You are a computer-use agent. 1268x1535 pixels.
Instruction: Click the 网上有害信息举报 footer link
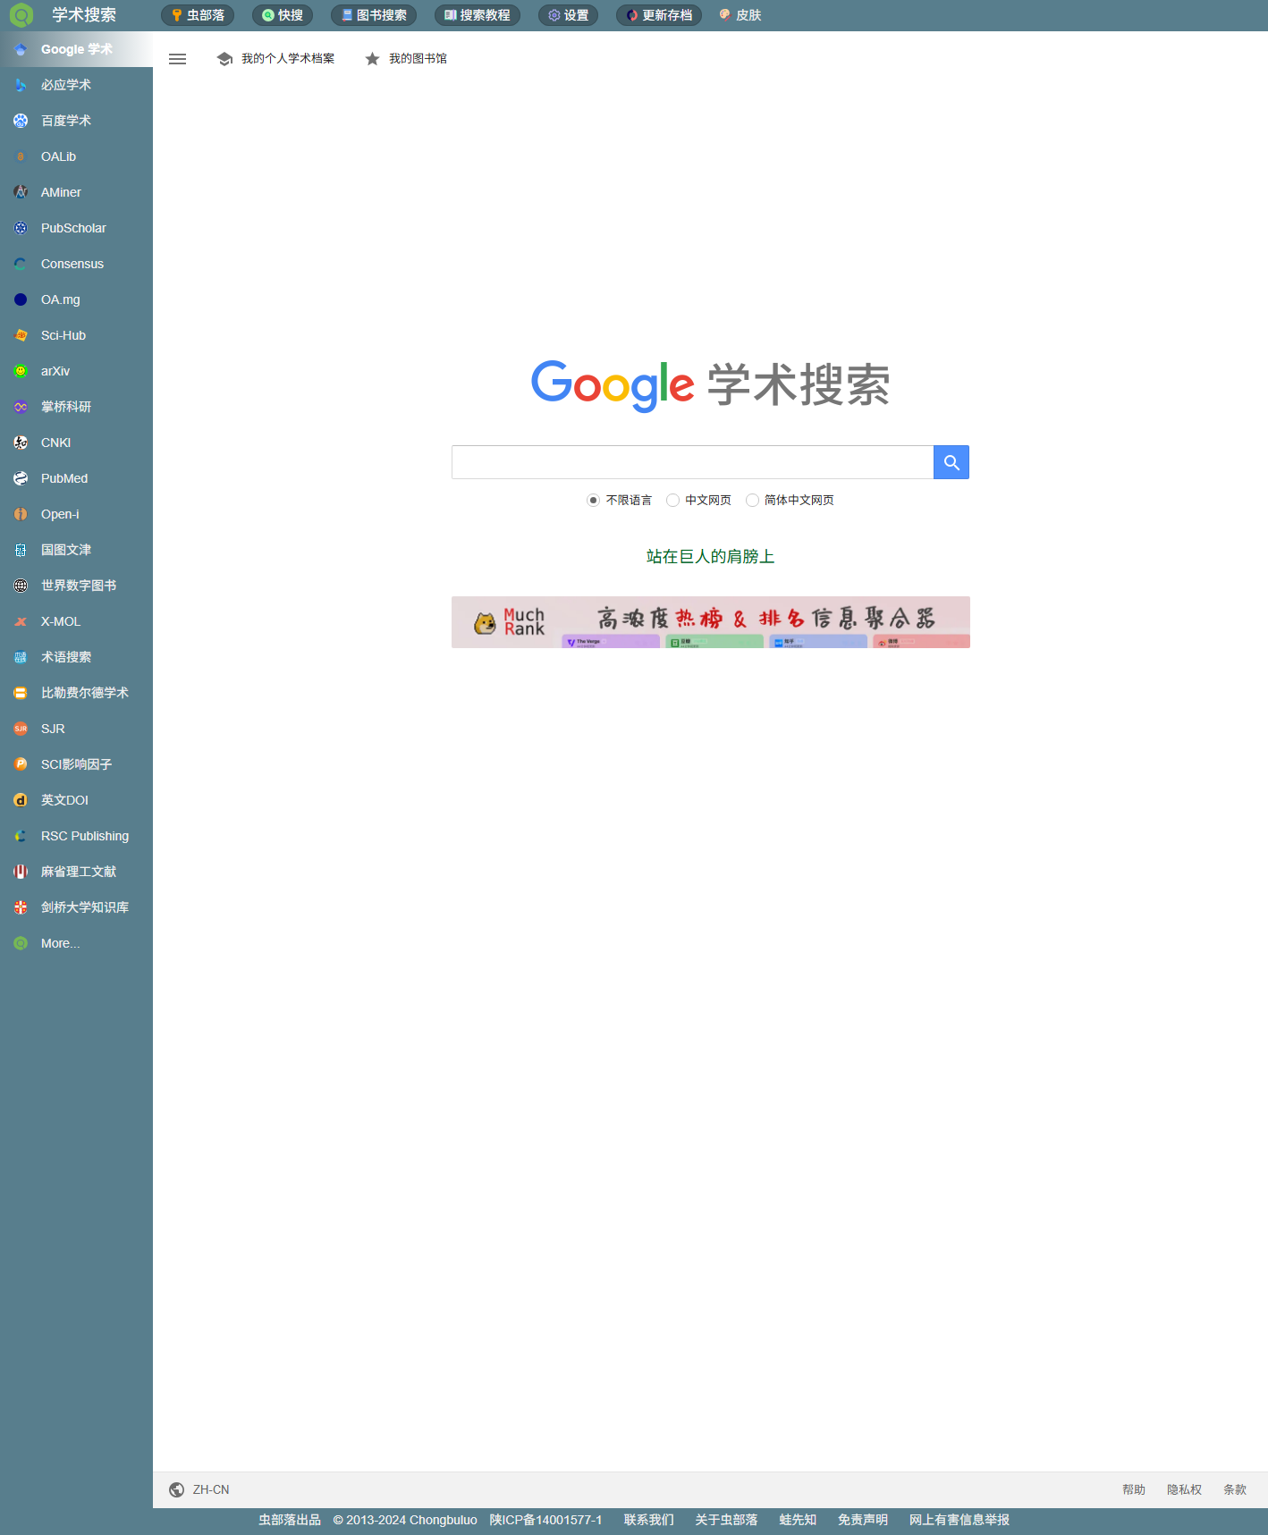(959, 1520)
